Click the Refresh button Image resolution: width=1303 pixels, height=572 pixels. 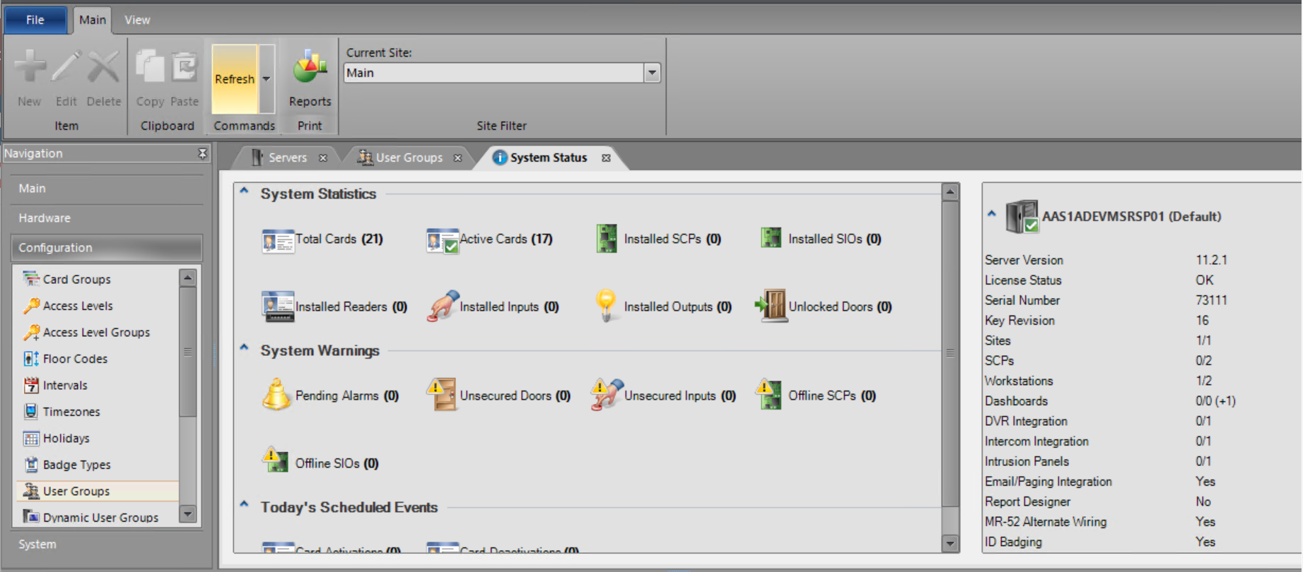tap(234, 79)
